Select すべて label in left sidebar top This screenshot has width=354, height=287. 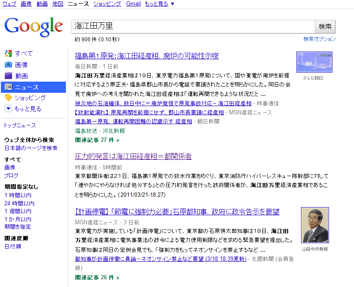coord(24,53)
